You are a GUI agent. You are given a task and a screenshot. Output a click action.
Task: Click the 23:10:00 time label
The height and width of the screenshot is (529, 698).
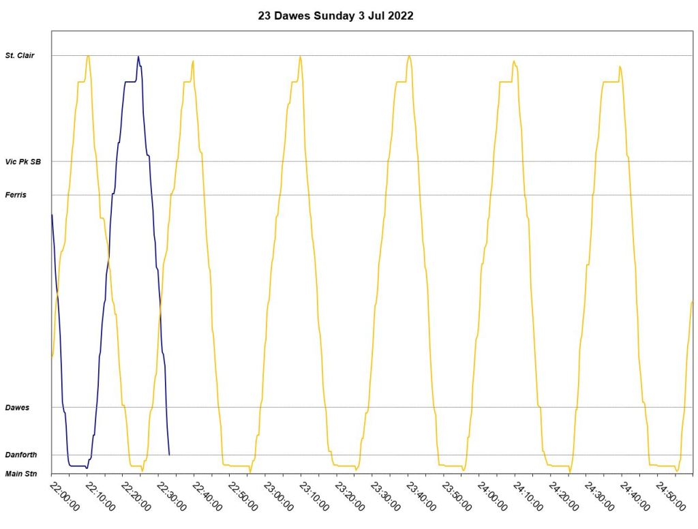(315, 497)
